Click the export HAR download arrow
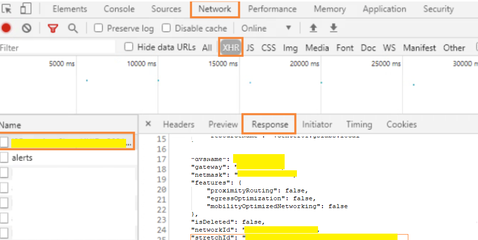This screenshot has width=478, height=240. click(x=334, y=28)
